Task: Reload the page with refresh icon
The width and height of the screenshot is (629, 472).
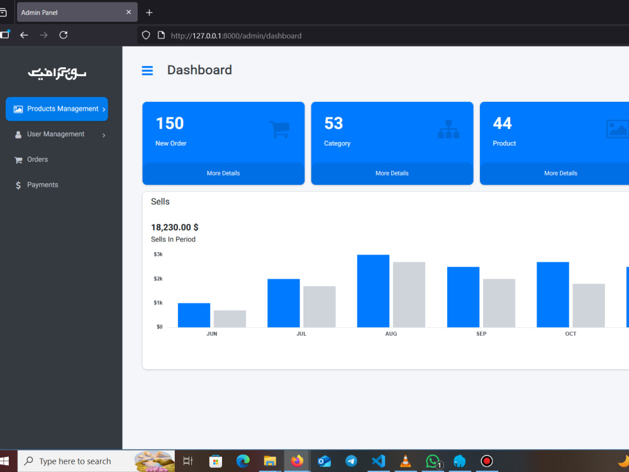Action: (64, 35)
